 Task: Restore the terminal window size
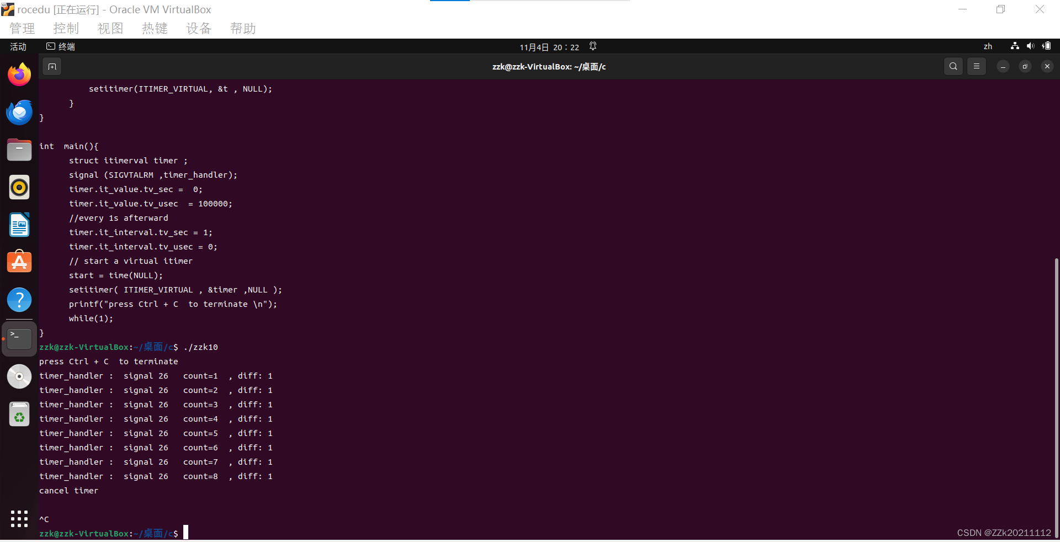[1025, 66]
